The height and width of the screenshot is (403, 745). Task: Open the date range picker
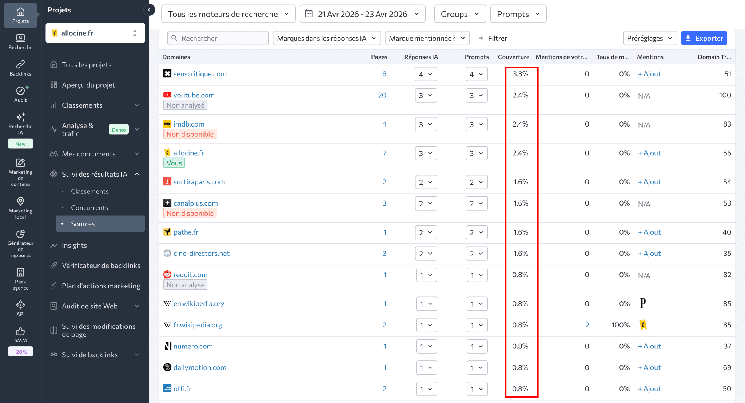click(362, 14)
